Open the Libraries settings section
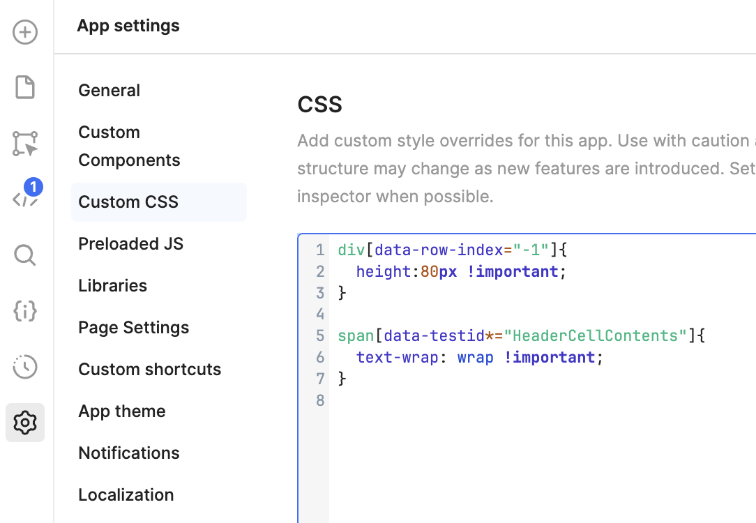The width and height of the screenshot is (756, 523). pos(112,286)
